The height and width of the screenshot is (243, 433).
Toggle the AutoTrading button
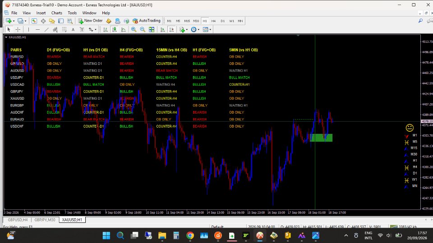coord(146,21)
